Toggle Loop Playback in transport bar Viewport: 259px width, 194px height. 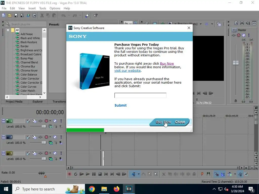76,174
